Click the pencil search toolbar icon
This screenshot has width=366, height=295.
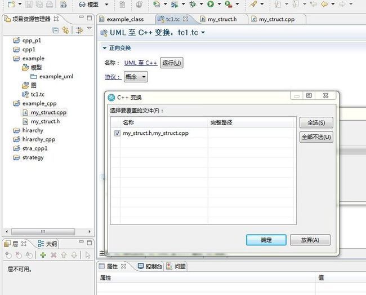click(253, 4)
